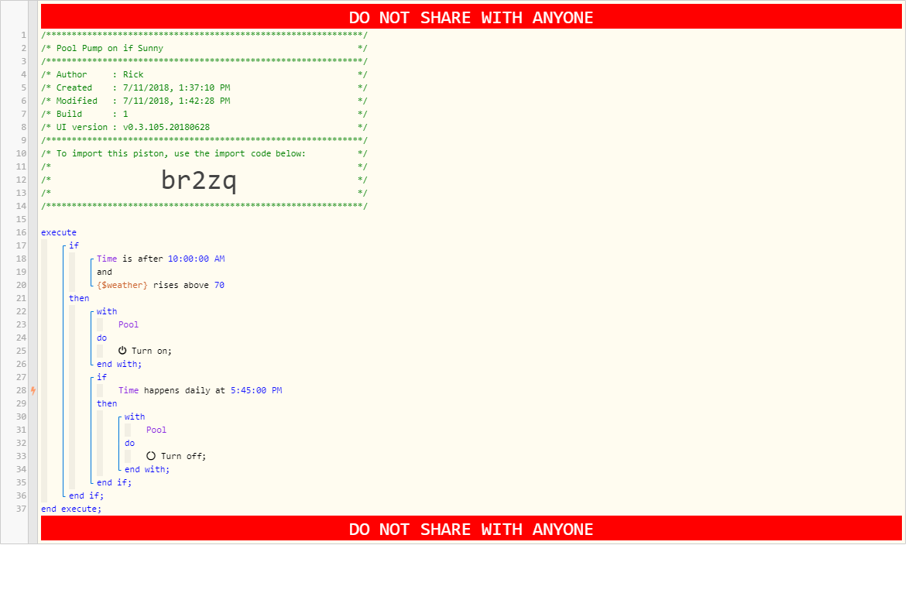
Task: Select the Pool device on line 23
Action: click(129, 324)
